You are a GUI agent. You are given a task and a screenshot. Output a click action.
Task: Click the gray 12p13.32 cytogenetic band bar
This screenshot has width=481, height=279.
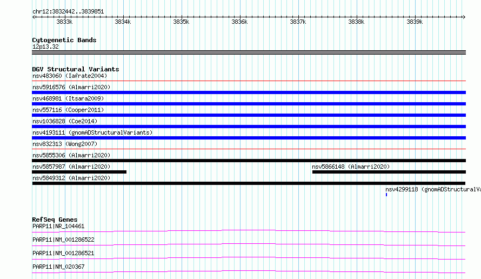[249, 52]
